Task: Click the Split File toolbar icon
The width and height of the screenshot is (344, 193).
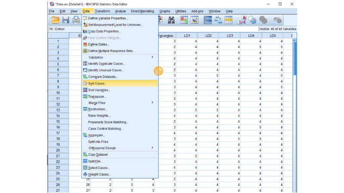Action: [x=208, y=20]
